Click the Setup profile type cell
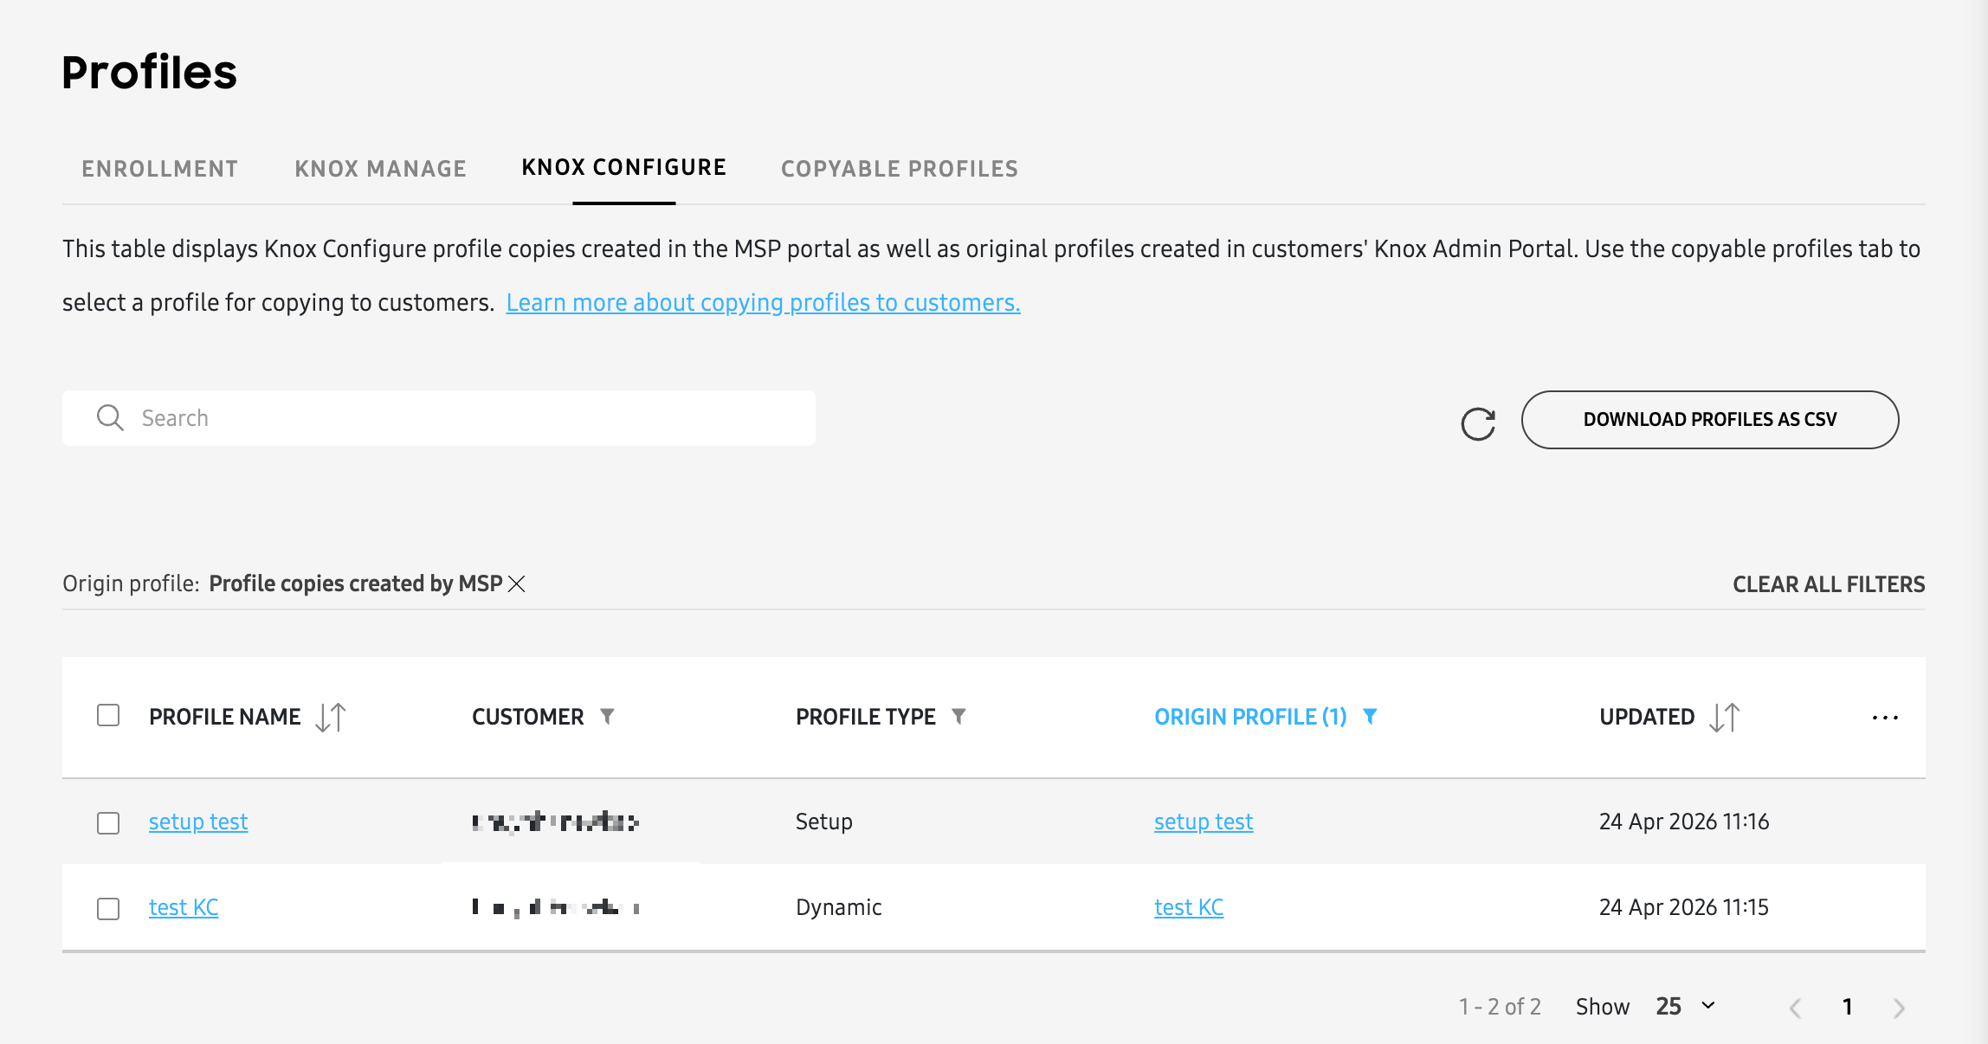The image size is (1988, 1044). pos(824,822)
